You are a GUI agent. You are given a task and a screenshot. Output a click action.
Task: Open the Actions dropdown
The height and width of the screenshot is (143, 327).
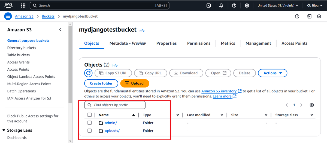[x=272, y=73]
